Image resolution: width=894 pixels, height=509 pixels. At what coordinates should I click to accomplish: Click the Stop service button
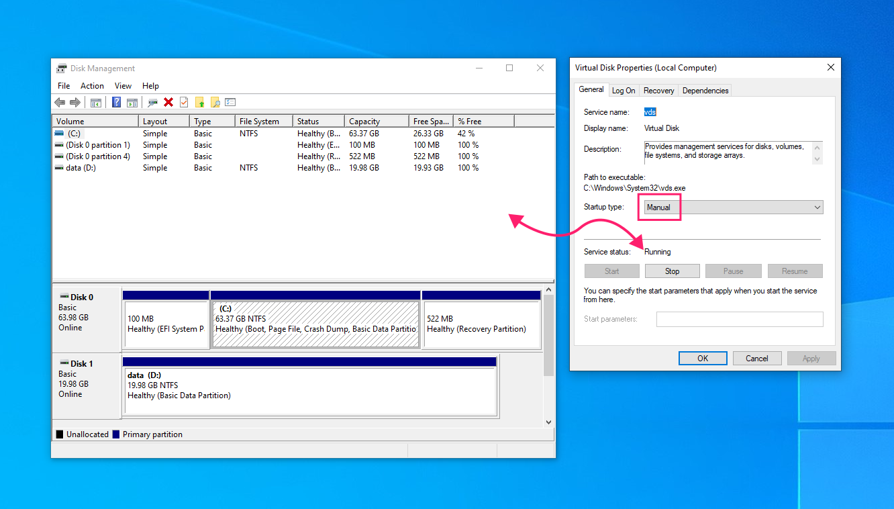tap(672, 271)
